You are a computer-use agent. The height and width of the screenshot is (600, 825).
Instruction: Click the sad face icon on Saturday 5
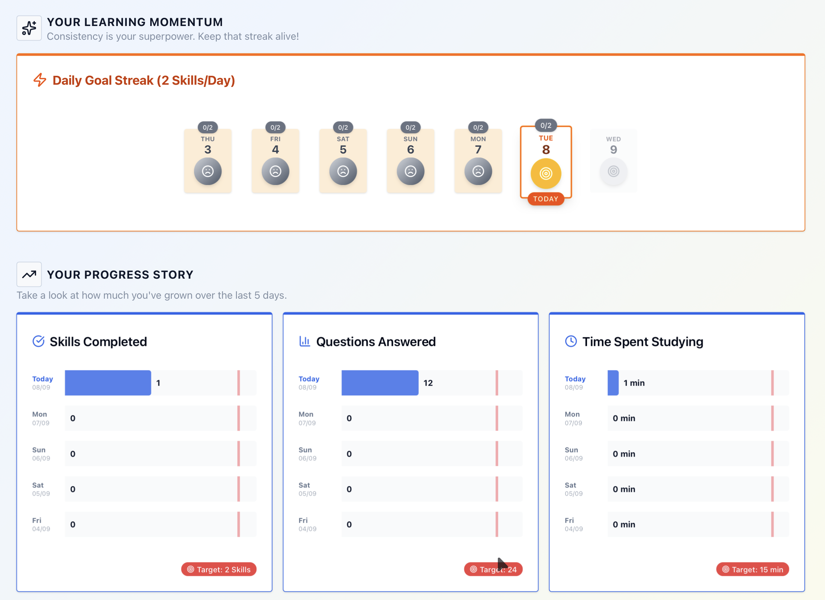pos(343,171)
